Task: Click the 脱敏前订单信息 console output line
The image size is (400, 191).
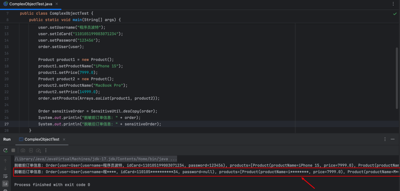Action: [x=207, y=165]
